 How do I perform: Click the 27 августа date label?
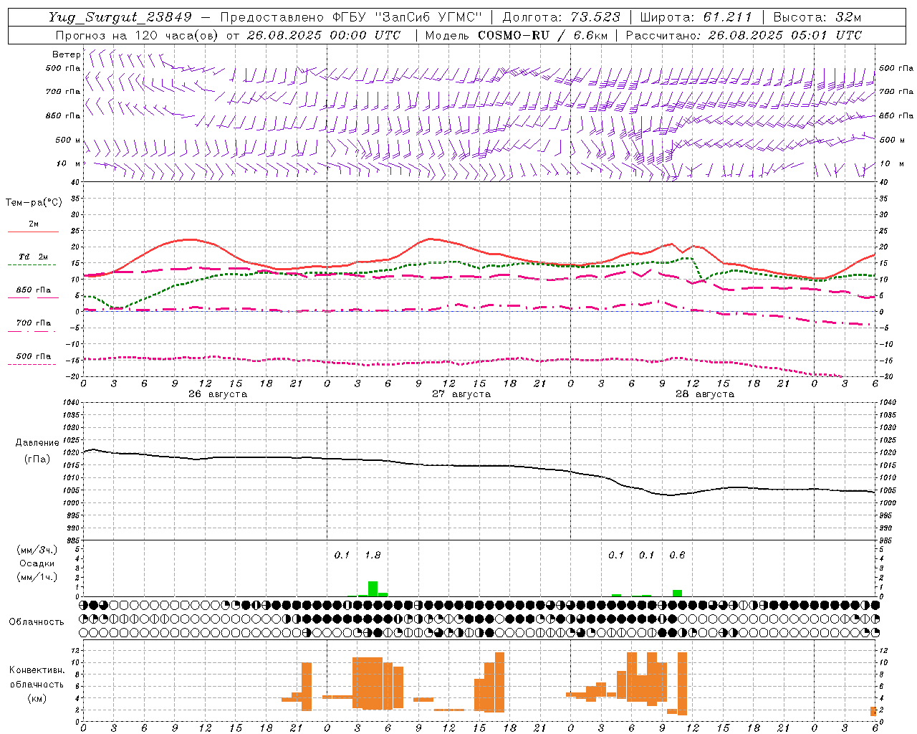point(461,394)
